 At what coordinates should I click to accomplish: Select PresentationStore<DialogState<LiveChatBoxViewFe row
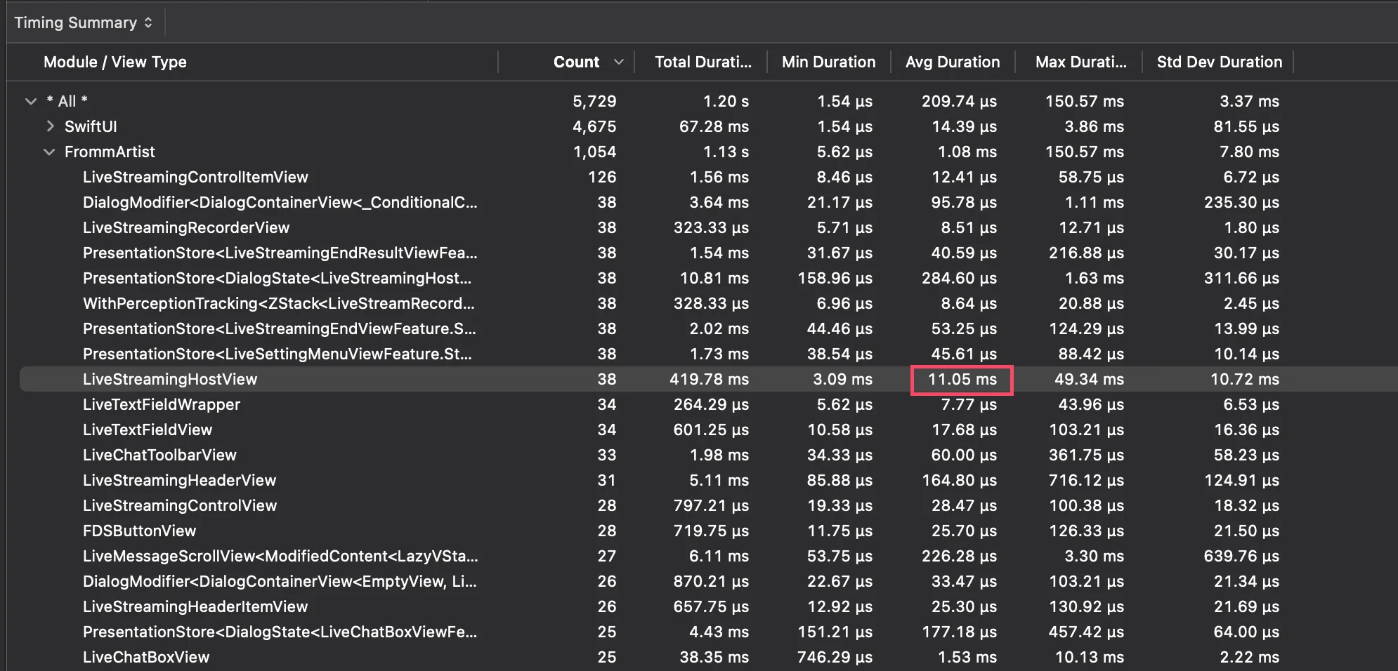tap(708, 632)
